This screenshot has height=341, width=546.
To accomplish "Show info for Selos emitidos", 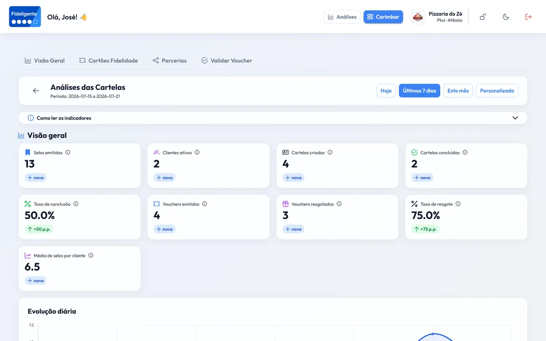I will pos(68,152).
